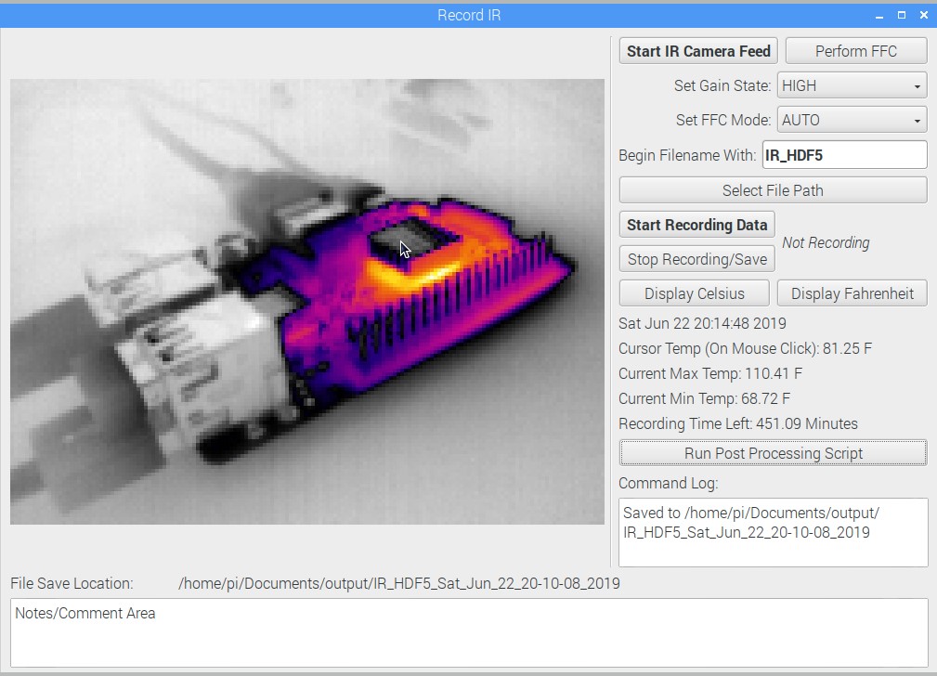Click the Not Recording status label

[x=826, y=242]
